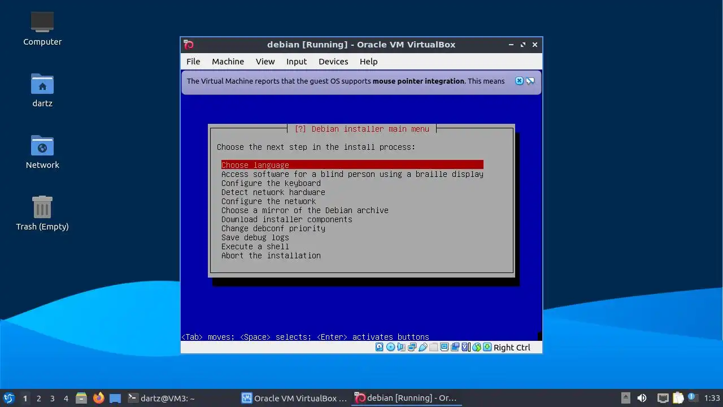Open the Help menu
The image size is (723, 407).
pos(368,62)
